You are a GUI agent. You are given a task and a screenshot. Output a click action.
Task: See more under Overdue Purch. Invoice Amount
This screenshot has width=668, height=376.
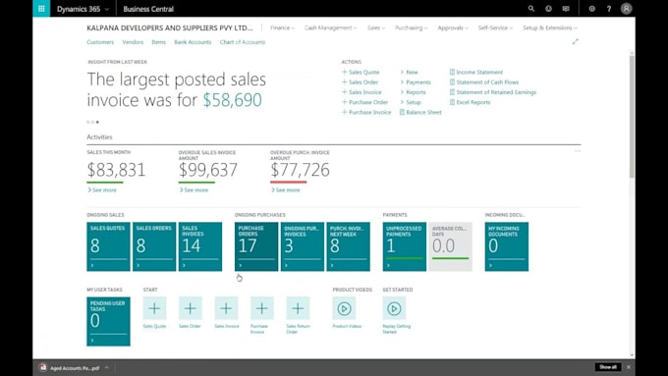[x=286, y=189]
